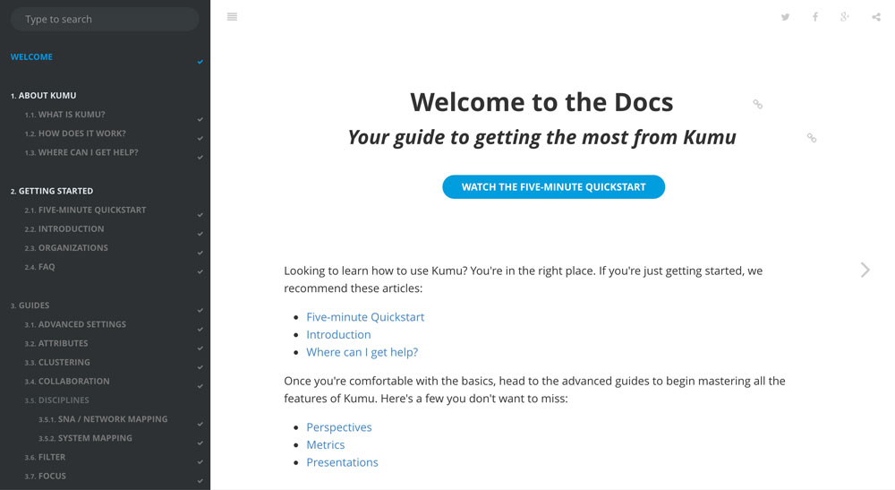
Task: Open Filter guide
Action: point(45,457)
